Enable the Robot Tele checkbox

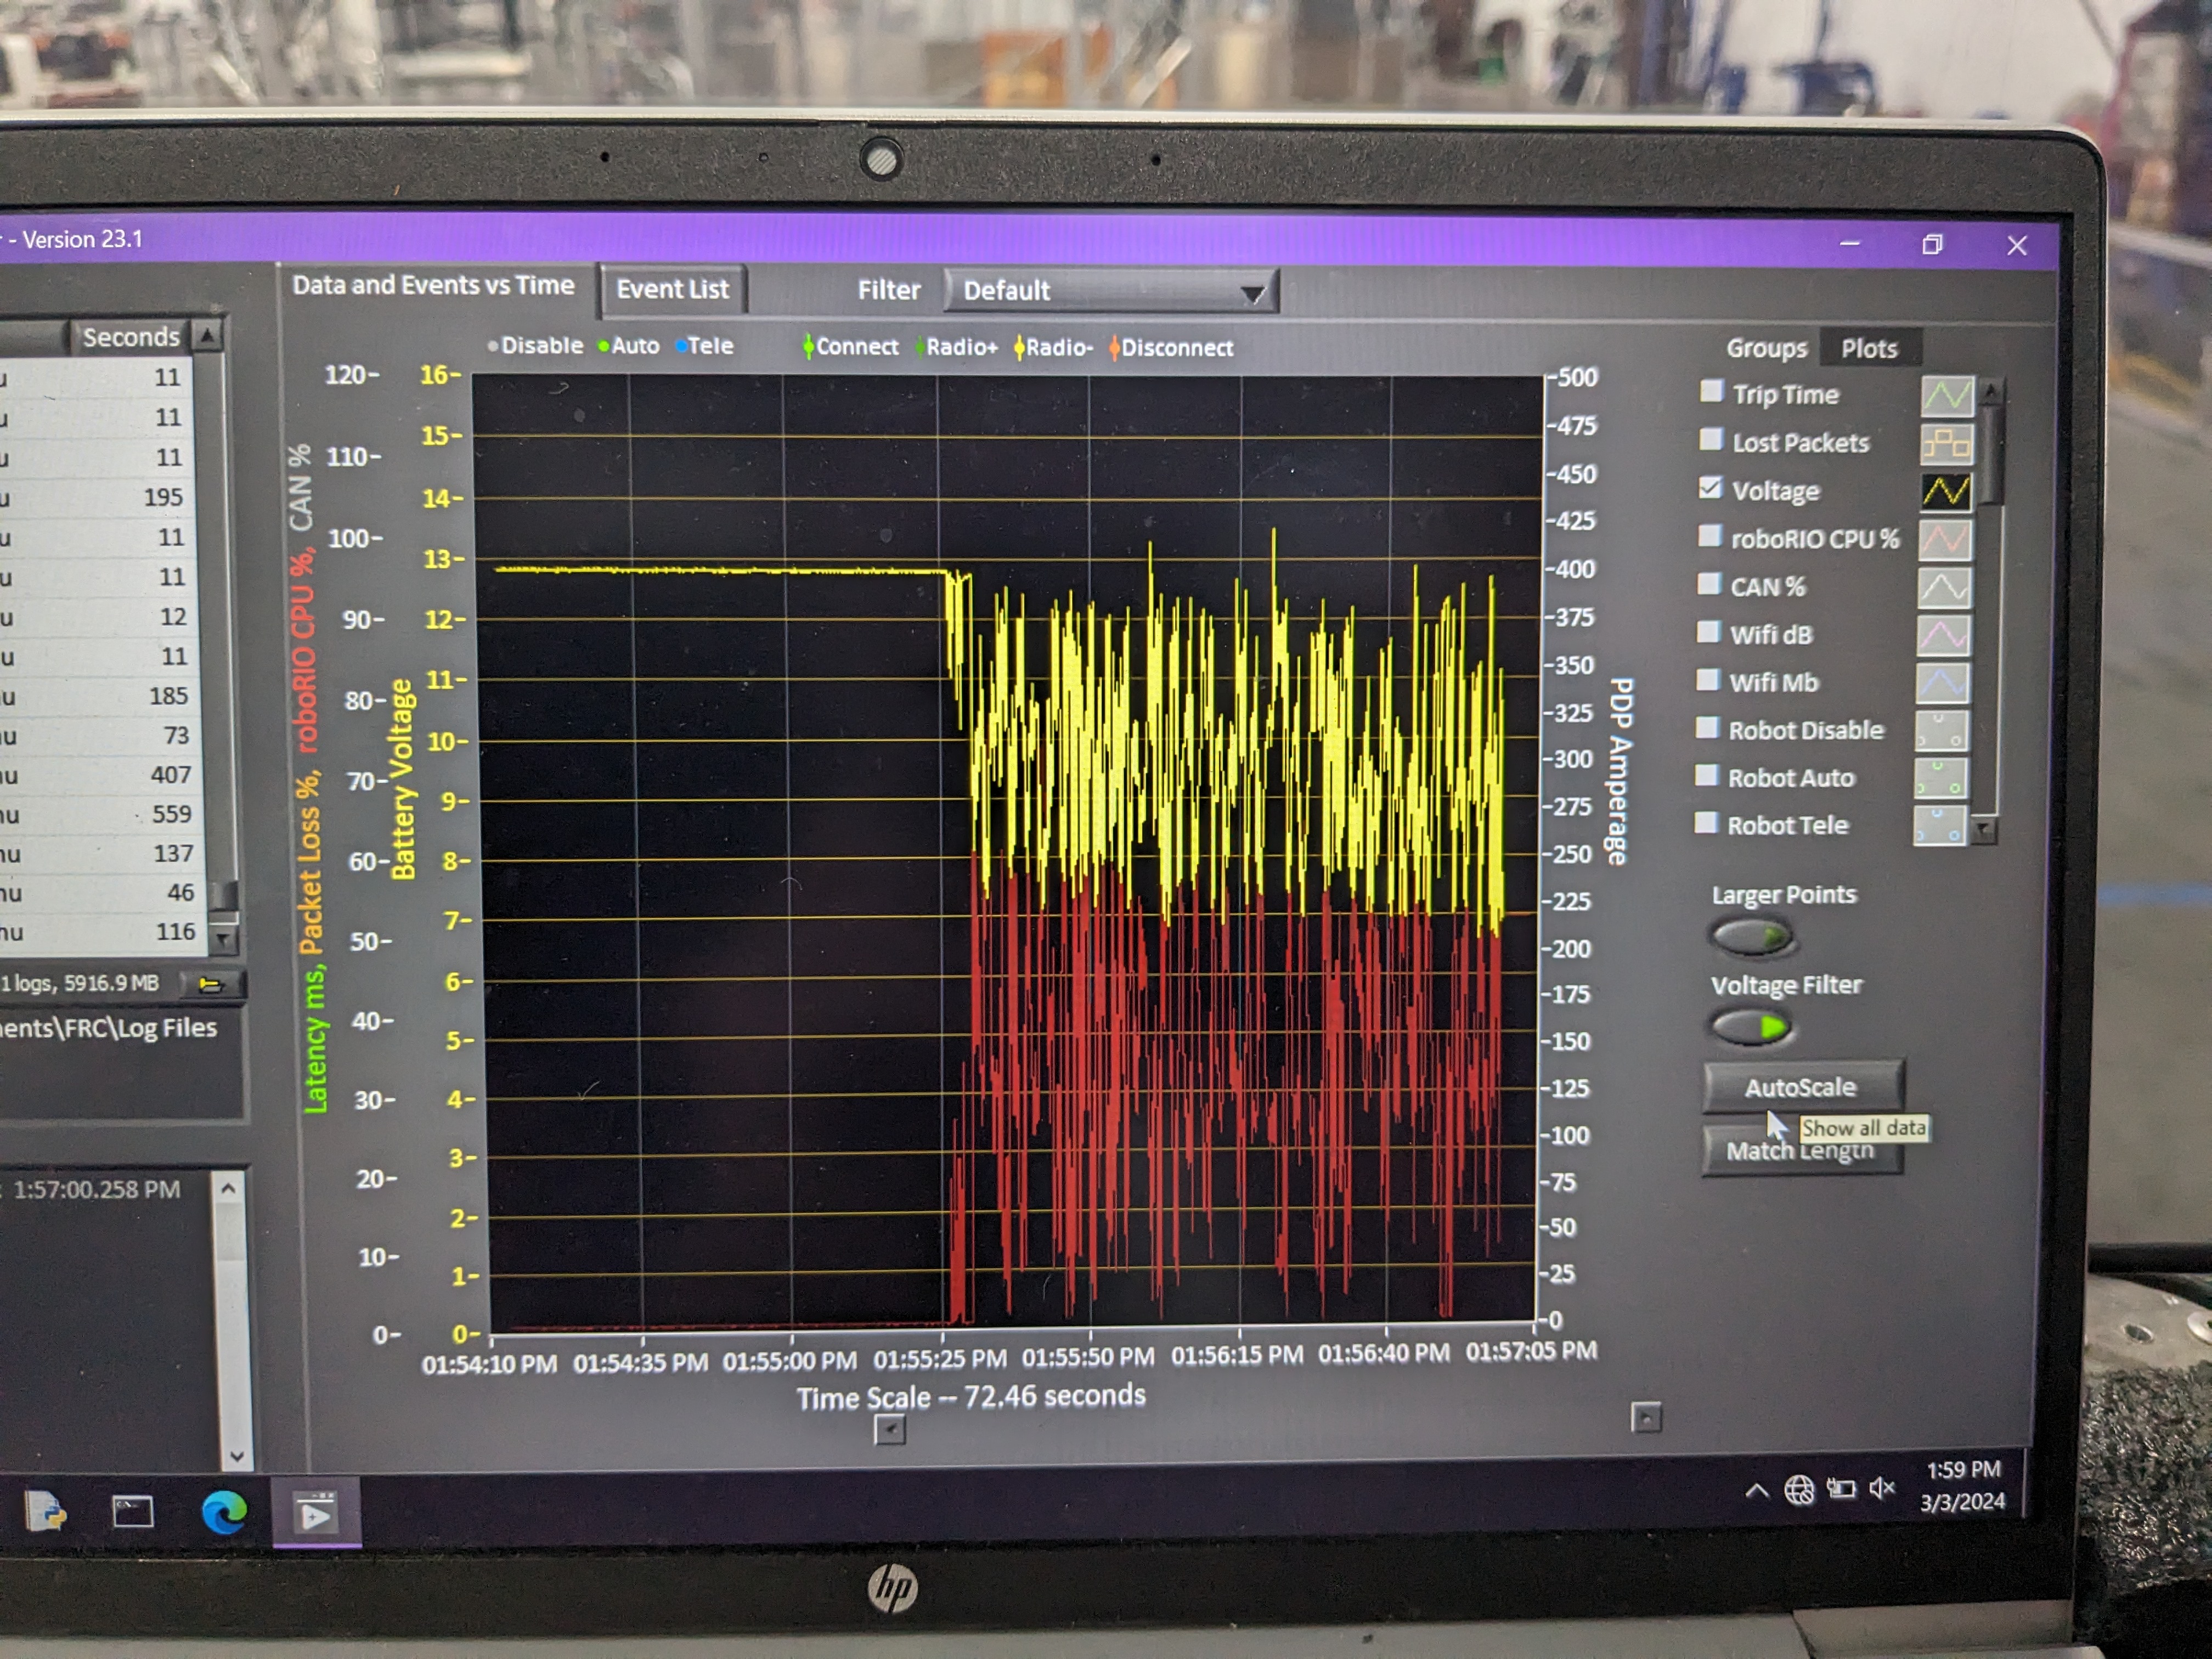(1705, 823)
